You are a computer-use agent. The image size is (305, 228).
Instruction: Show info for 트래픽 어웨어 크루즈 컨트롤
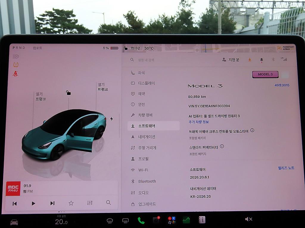[x=252, y=130]
